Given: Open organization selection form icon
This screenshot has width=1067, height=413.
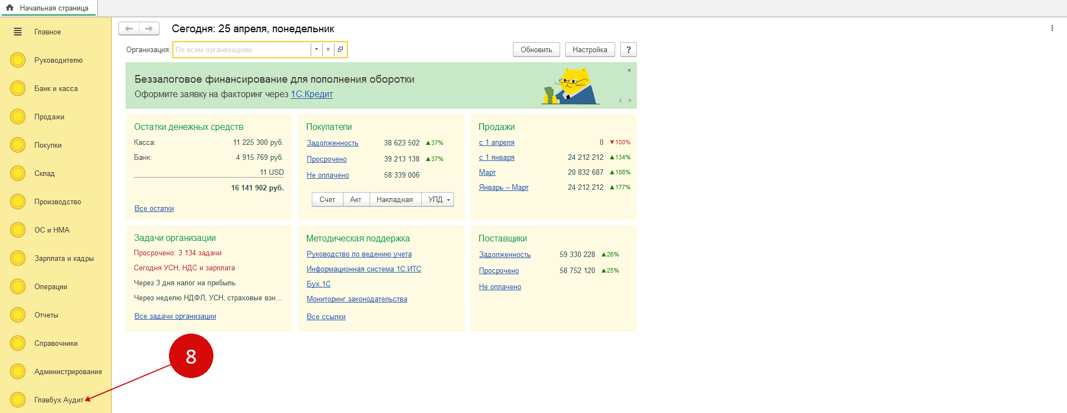Looking at the screenshot, I should pyautogui.click(x=340, y=49).
